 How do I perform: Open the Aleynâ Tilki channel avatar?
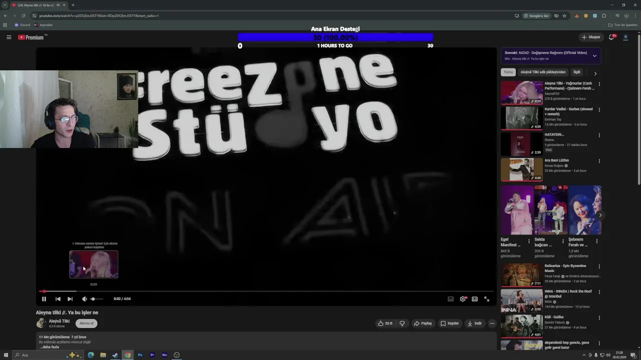coord(41,323)
